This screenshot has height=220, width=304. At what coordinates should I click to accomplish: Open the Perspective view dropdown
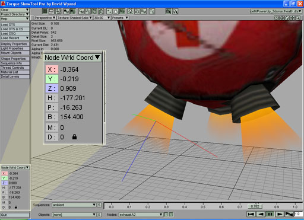click(45, 18)
